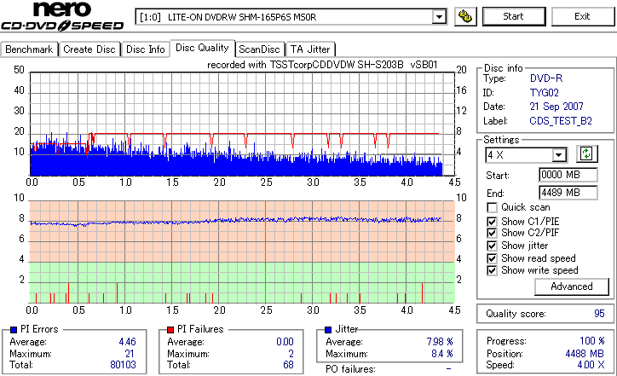This screenshot has height=376, width=617.
Task: Click the Exit button
Action: click(x=582, y=16)
